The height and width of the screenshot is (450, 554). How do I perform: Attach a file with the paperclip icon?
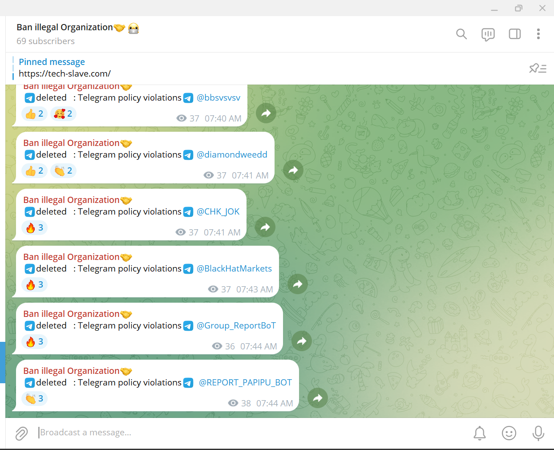click(x=21, y=433)
